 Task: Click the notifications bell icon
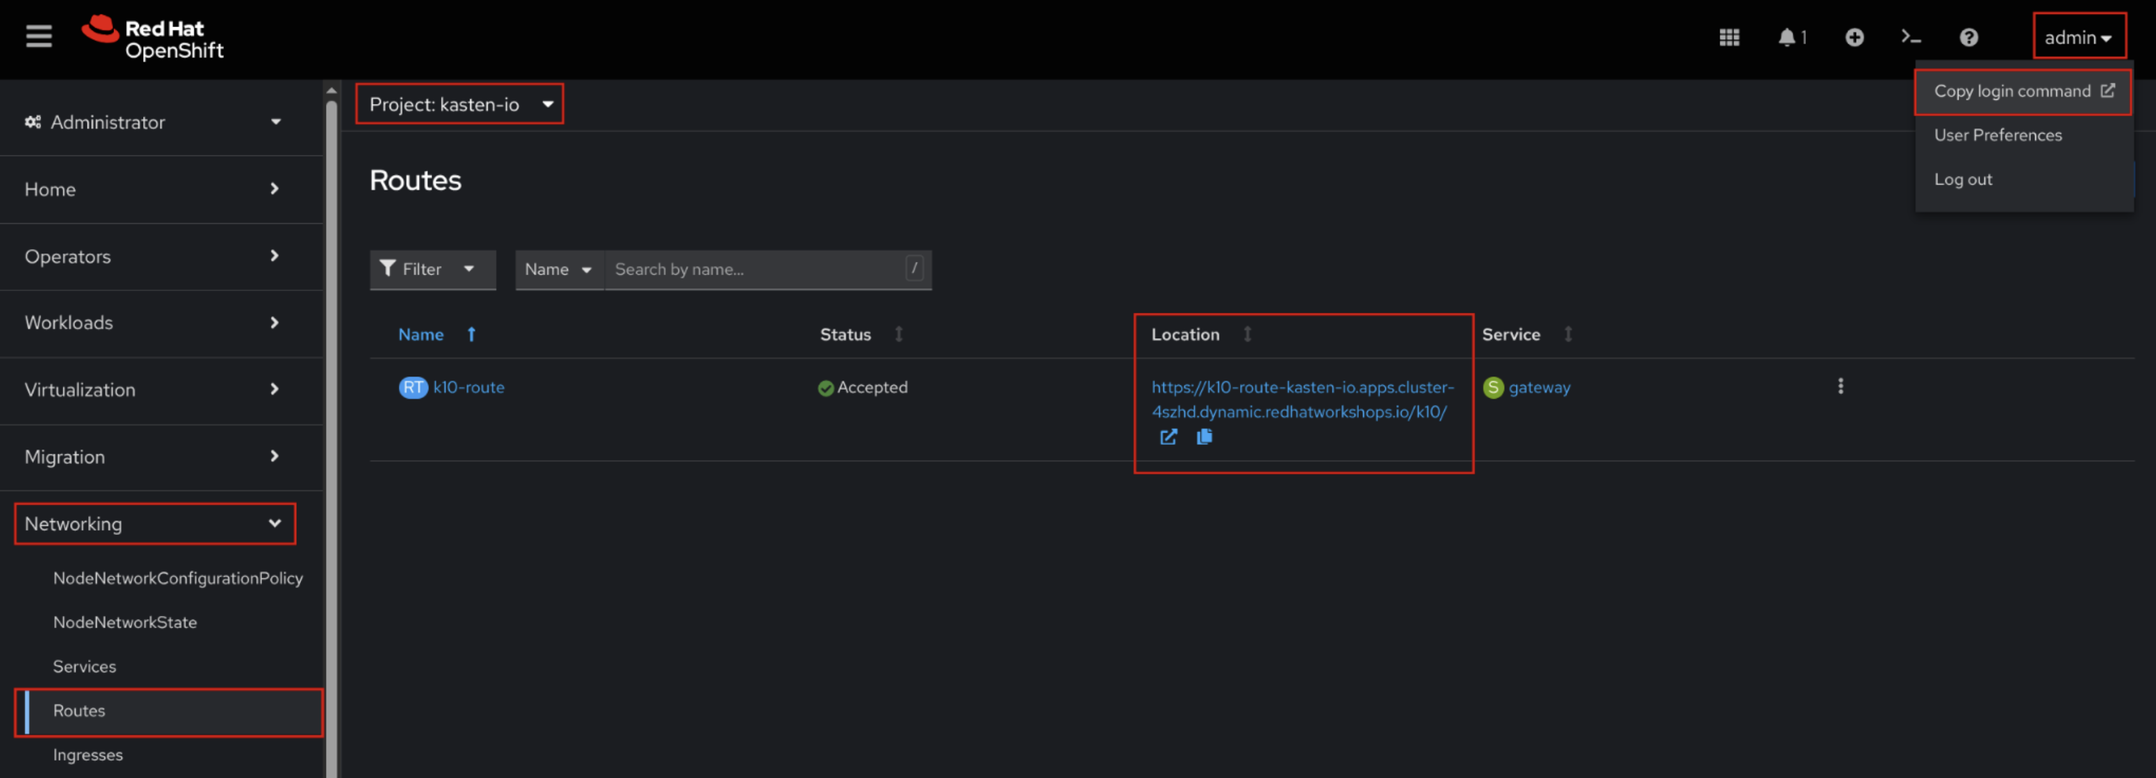click(x=1787, y=38)
